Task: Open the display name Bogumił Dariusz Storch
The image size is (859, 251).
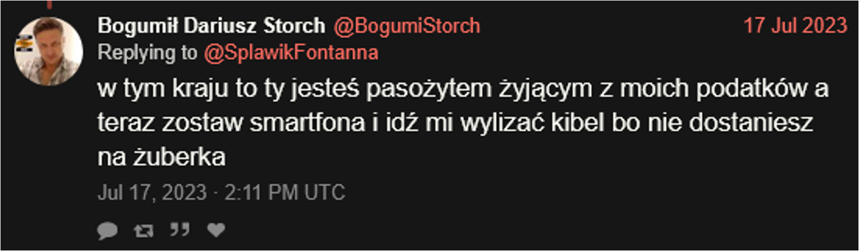Action: 211,26
